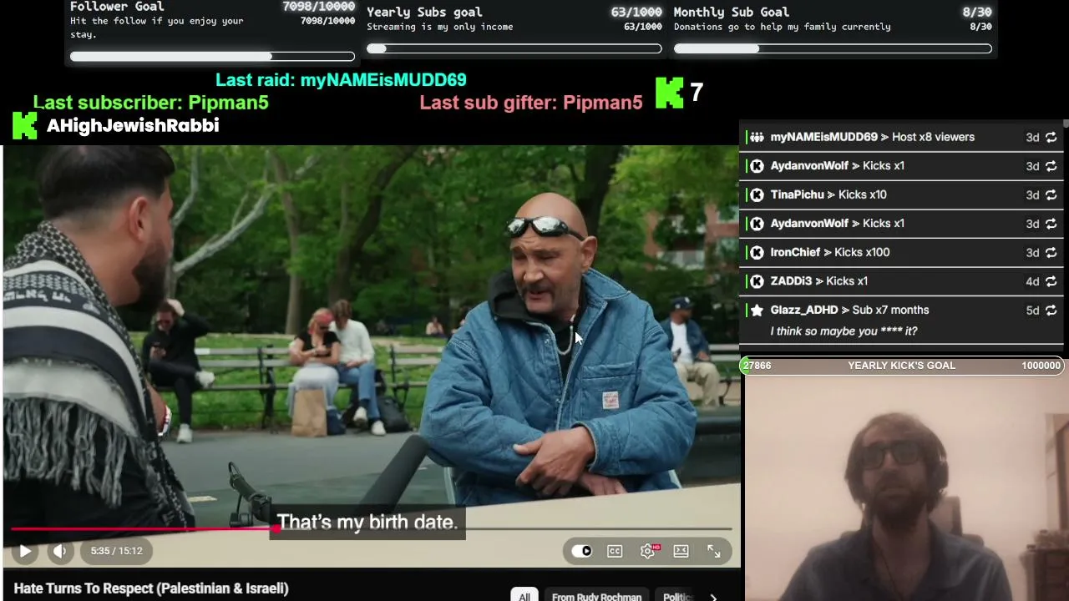
Task: Enter fullscreen mode on the video
Action: pos(714,551)
